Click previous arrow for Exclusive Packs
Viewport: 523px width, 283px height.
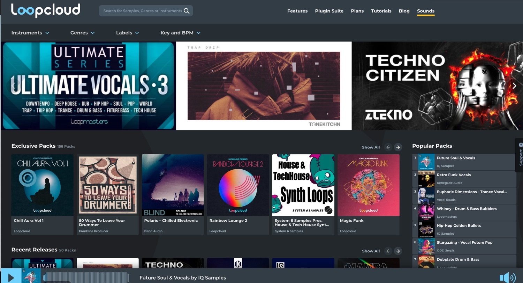coord(388,147)
